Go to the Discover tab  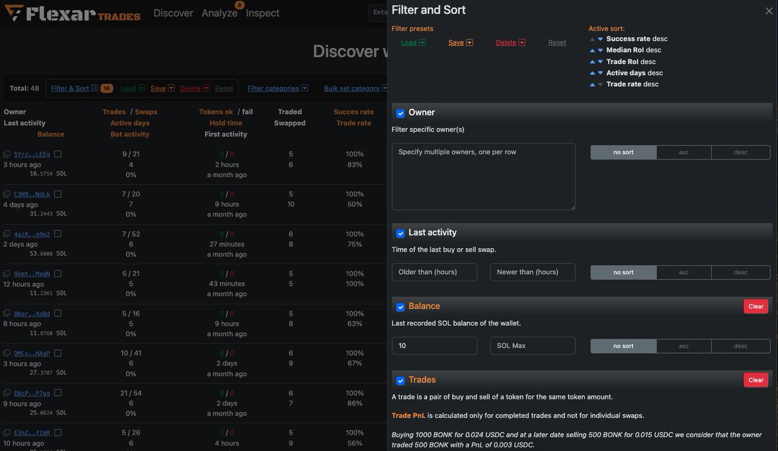173,13
